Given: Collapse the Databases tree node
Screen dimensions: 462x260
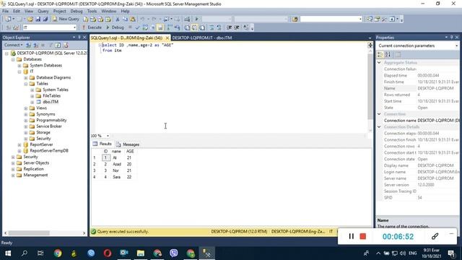Looking at the screenshot, I should (13, 59).
